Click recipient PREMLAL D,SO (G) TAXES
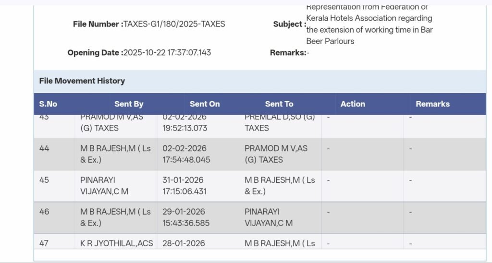Viewport: 492px width, 263px height. (x=280, y=122)
